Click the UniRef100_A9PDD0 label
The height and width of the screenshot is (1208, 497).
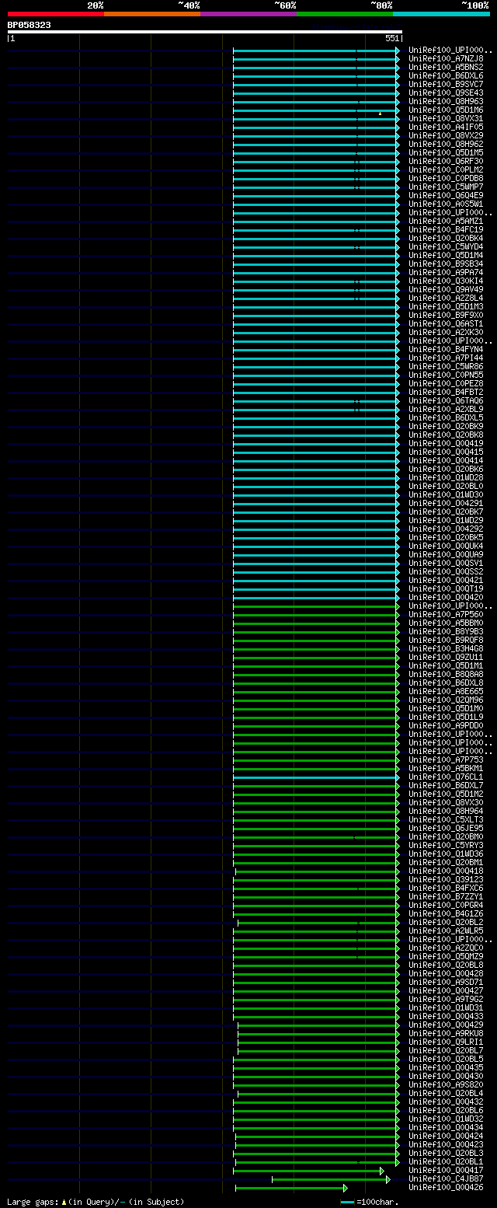446,725
